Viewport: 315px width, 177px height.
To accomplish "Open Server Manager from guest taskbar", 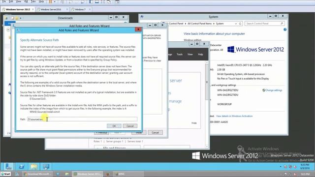I will [x=8, y=167].
